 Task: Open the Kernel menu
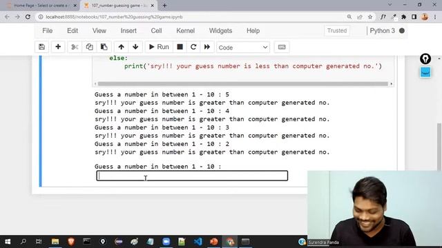[x=186, y=30]
